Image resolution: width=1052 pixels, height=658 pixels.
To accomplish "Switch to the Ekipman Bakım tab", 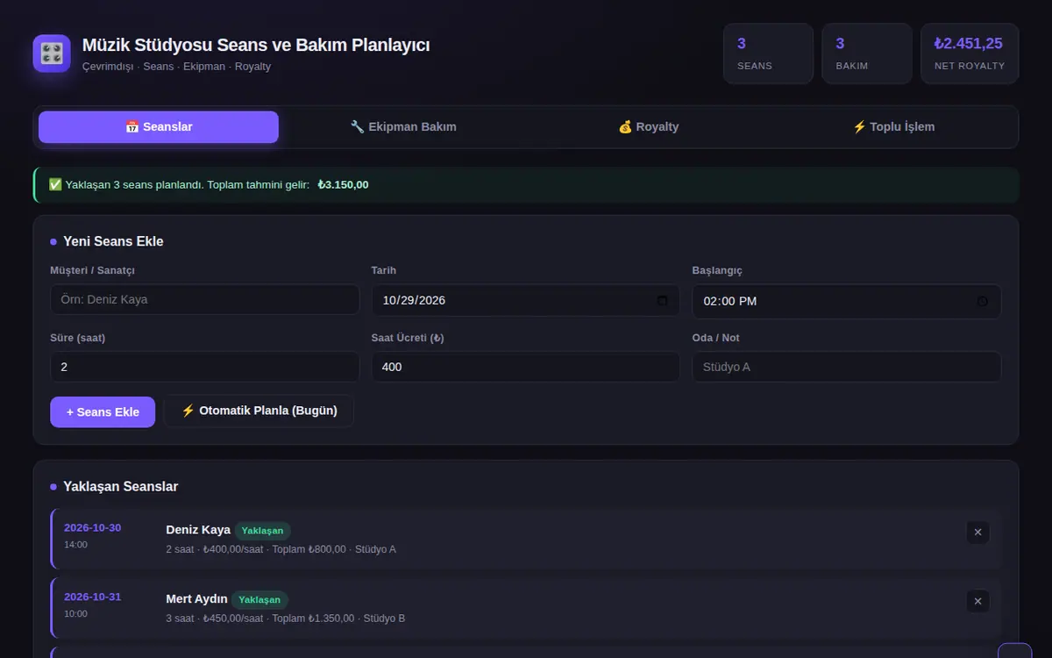I will coord(403,126).
